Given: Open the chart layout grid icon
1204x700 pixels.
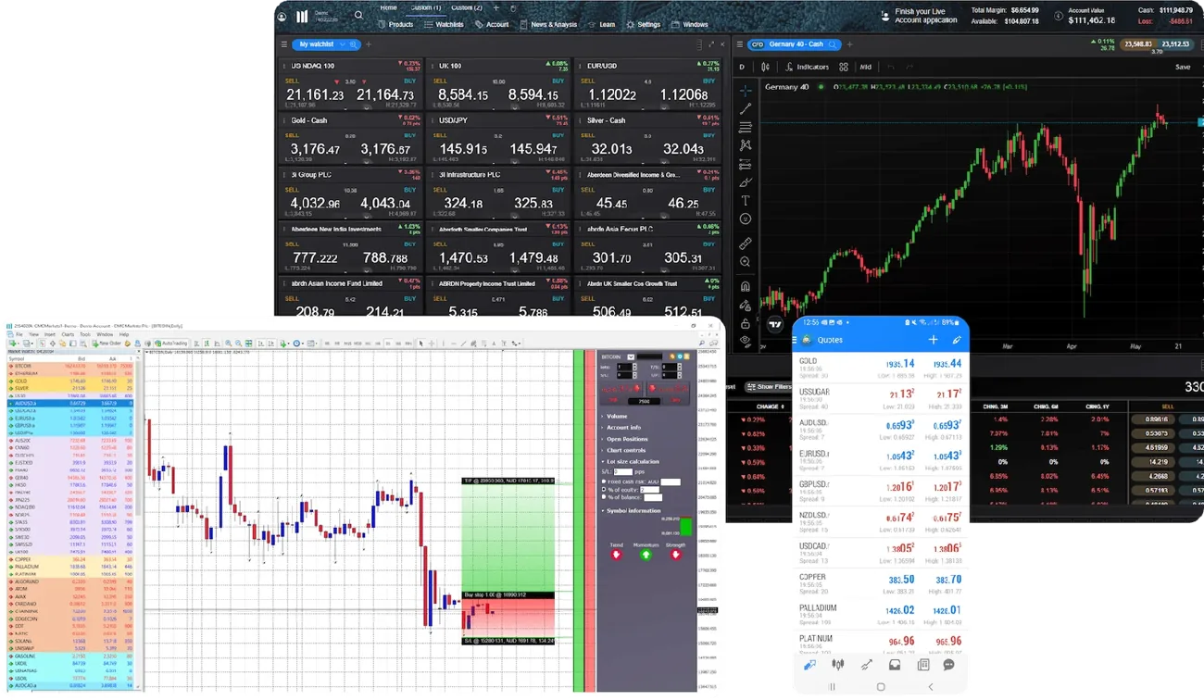Looking at the screenshot, I should 844,67.
